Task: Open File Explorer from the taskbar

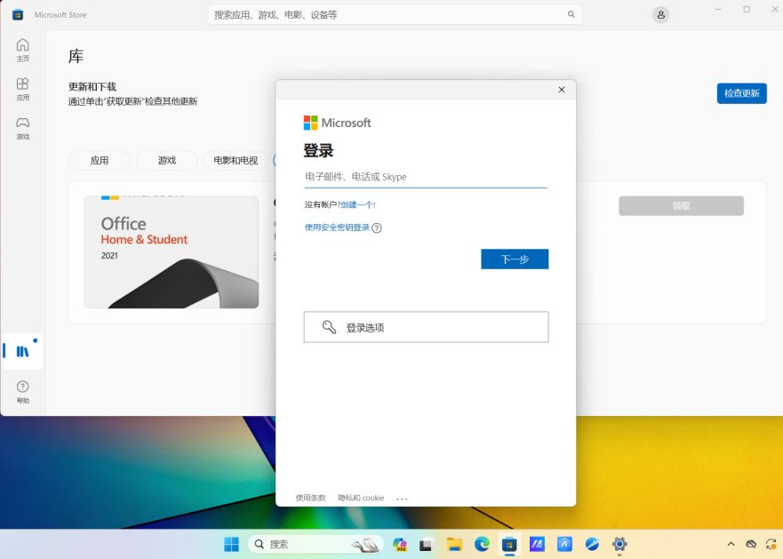Action: [454, 544]
